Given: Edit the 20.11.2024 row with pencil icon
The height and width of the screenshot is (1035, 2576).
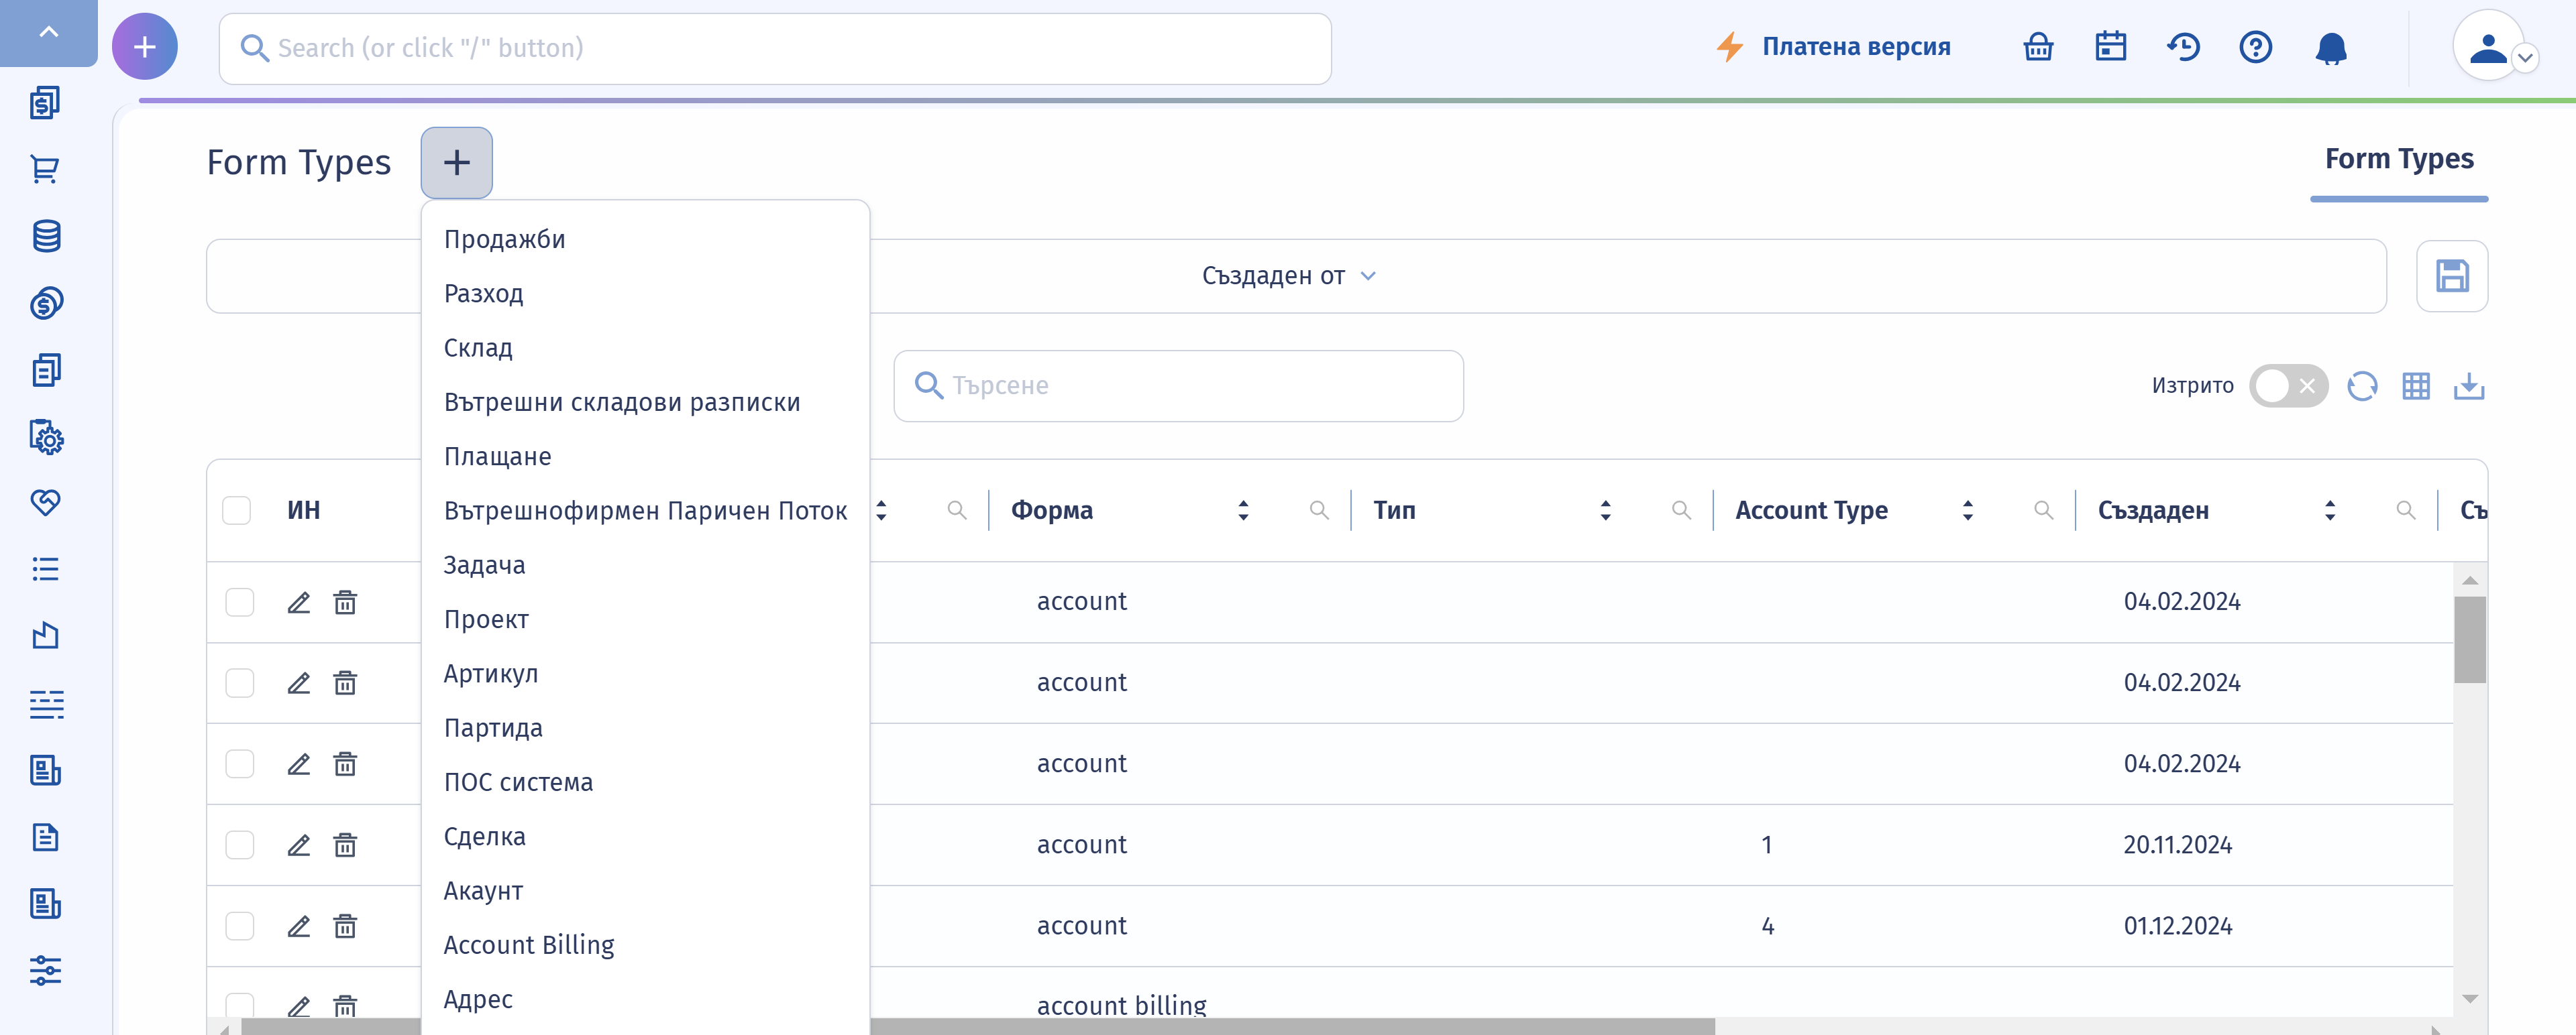Looking at the screenshot, I should [299, 845].
